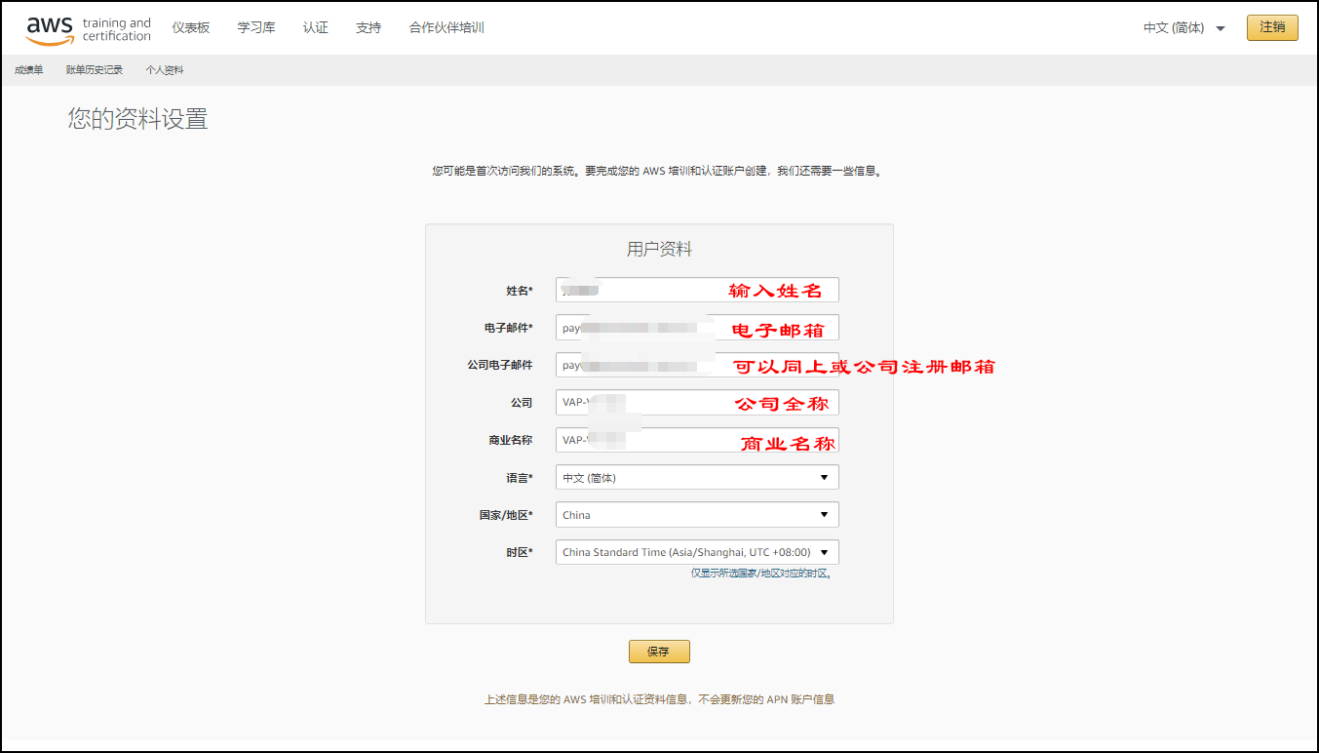Switch to the 成绩单 transcript tab

[x=29, y=70]
